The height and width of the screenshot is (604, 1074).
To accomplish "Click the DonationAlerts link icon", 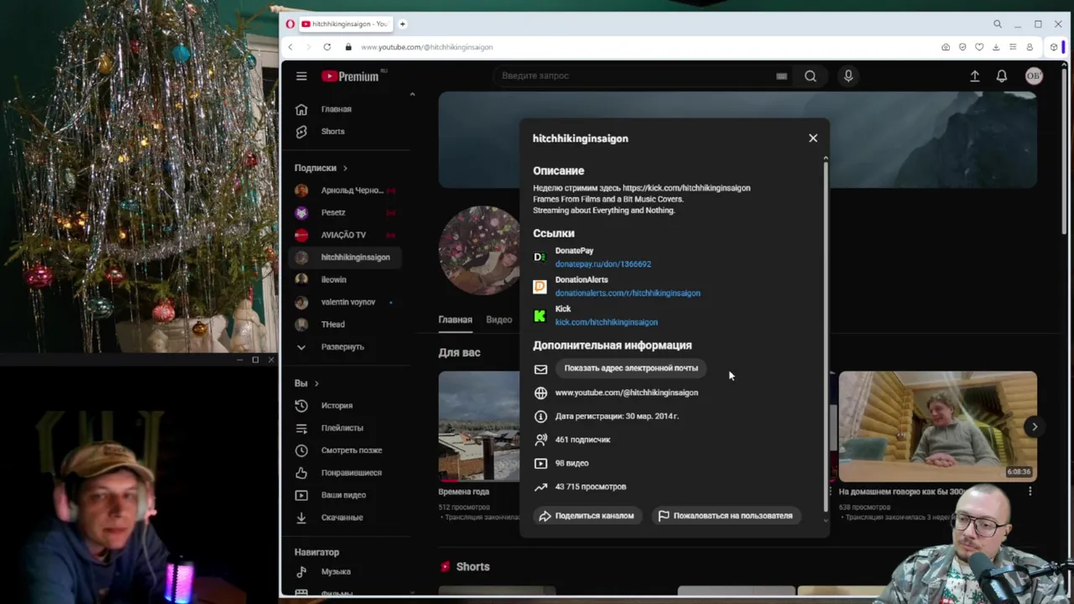I will (x=540, y=287).
